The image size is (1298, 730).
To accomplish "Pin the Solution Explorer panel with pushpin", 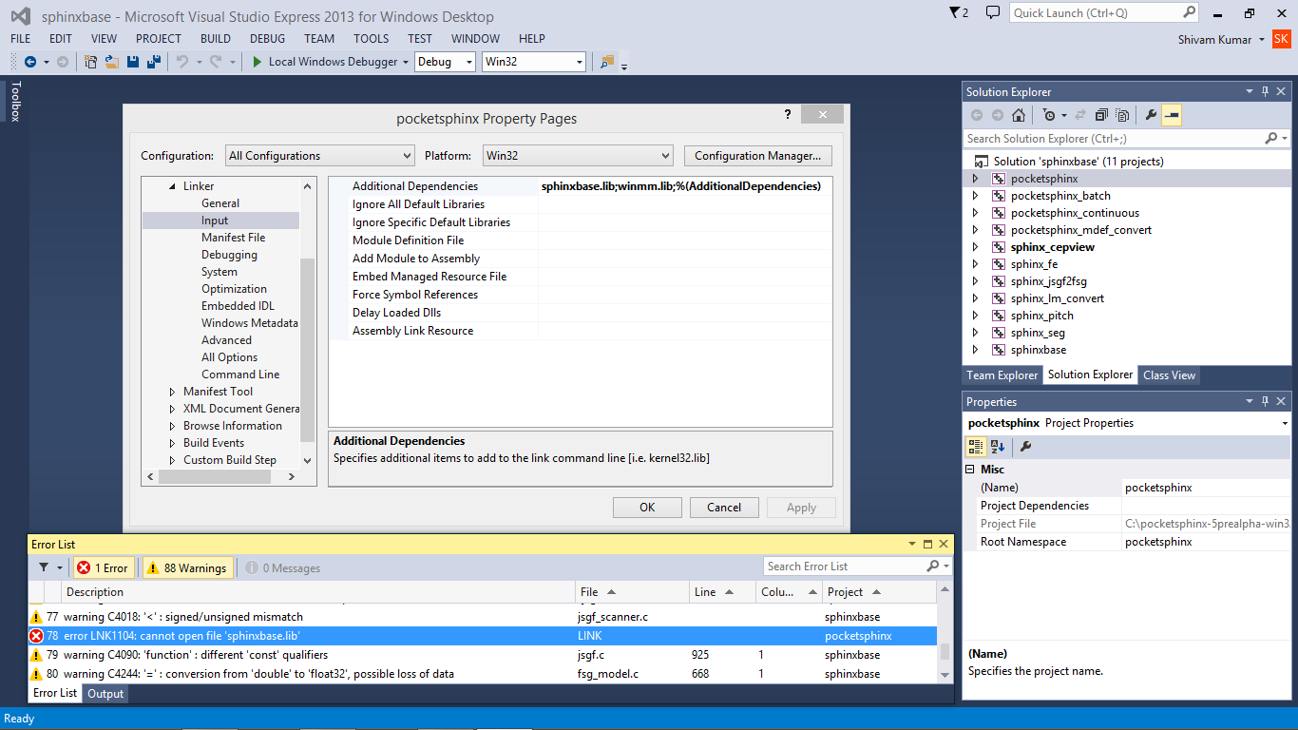I will coord(1266,91).
